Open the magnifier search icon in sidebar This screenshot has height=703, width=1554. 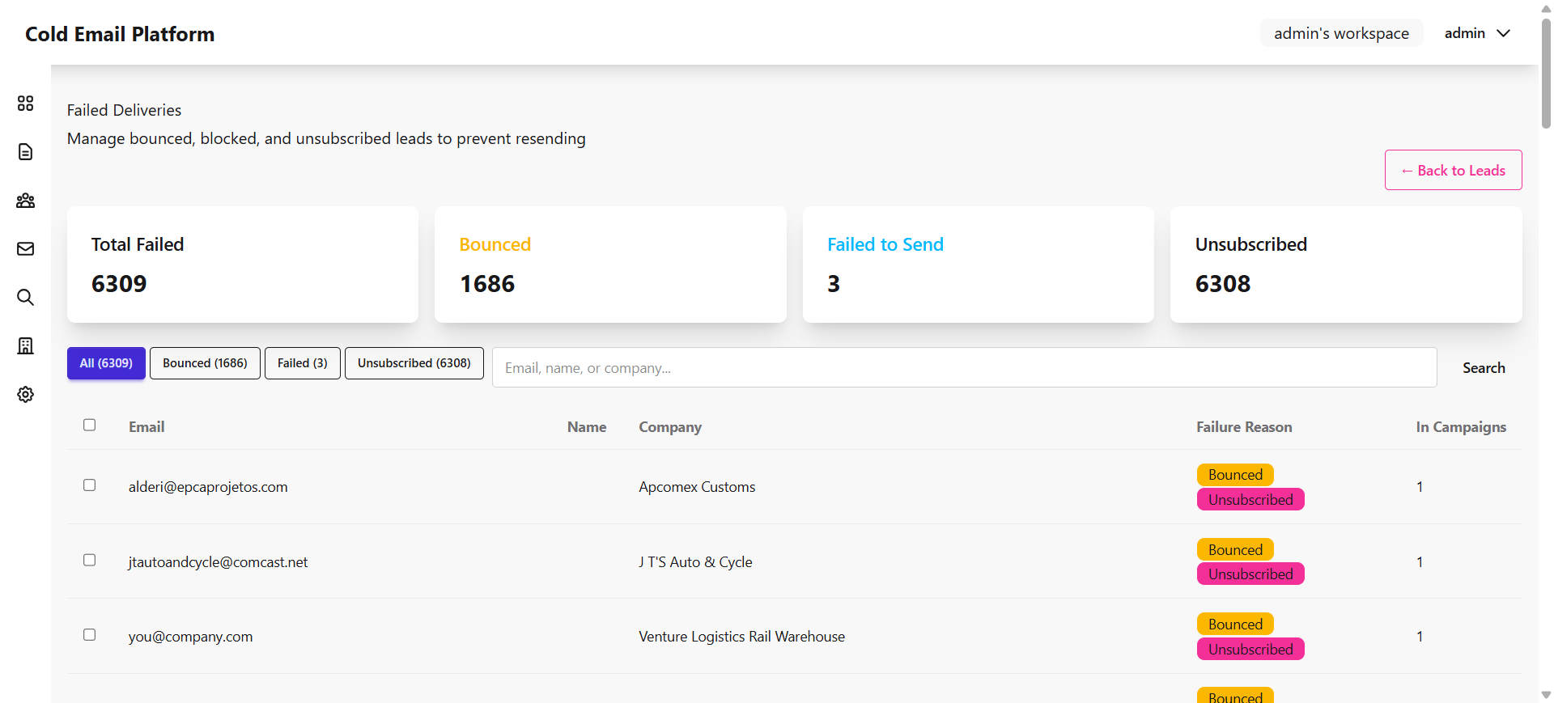tap(25, 298)
